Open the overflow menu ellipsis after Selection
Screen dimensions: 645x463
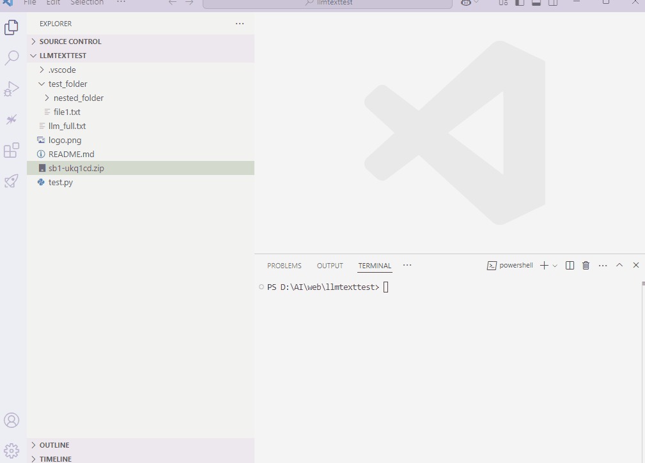tap(121, 3)
